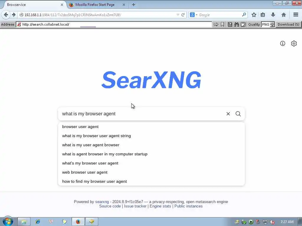Open the Firefox downloads arrow
Image resolution: width=302 pixels, height=226 pixels.
(273, 15)
